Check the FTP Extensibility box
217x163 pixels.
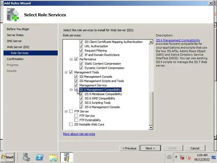coord(76,120)
